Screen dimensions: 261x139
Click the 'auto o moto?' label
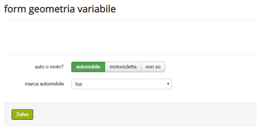click(49, 67)
